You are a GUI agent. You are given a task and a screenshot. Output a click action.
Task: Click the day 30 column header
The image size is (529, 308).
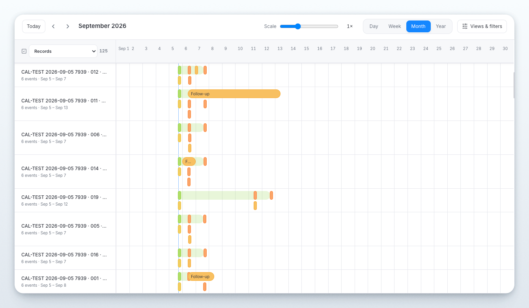505,48
